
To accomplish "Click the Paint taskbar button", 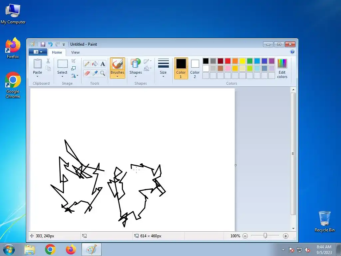I will pos(92,249).
